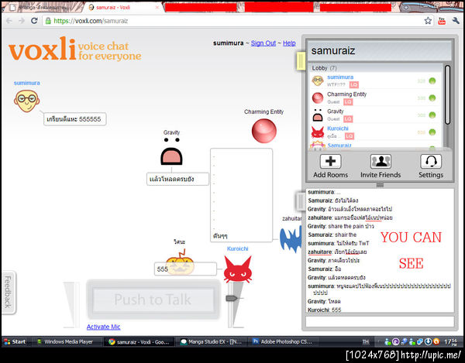
Task: Switch to Adobe Photoshop CS taskbar item
Action: (x=283, y=341)
